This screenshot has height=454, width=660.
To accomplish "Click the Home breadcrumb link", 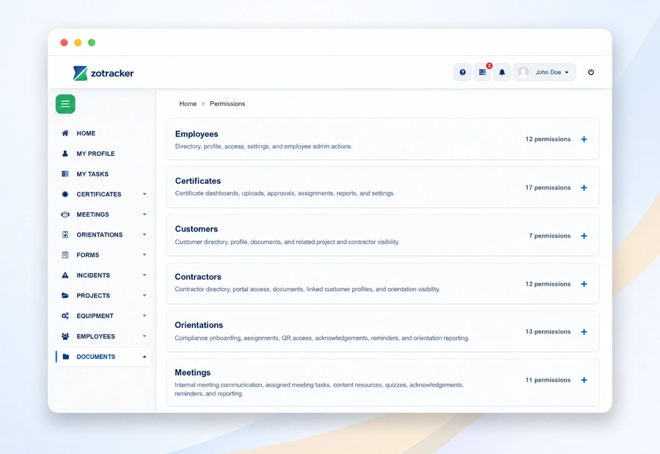I will pyautogui.click(x=188, y=104).
